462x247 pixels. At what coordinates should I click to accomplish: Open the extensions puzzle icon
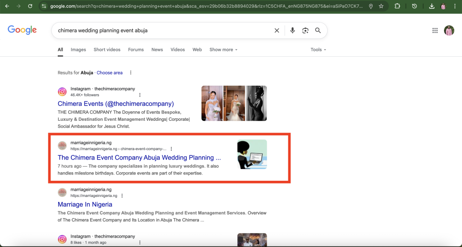point(397,6)
